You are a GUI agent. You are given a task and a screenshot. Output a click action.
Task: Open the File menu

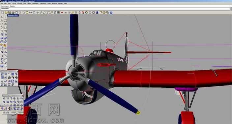point(2,3)
